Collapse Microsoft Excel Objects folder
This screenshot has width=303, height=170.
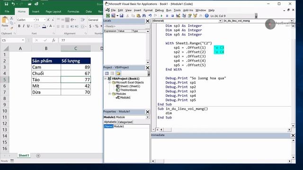point(109,83)
